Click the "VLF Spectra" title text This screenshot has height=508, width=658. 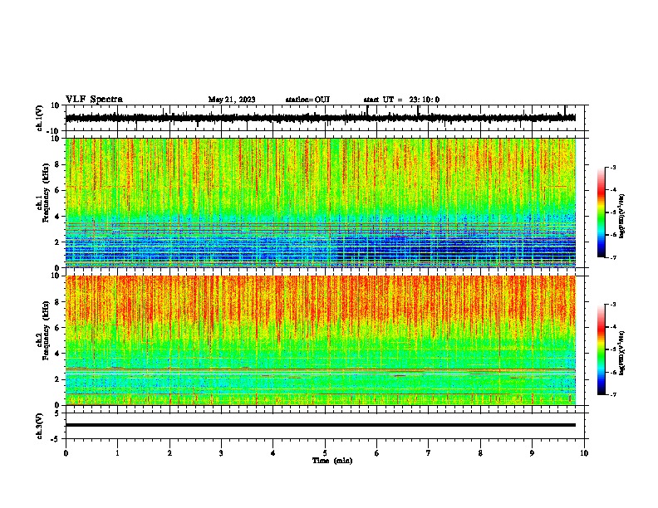tap(94, 100)
